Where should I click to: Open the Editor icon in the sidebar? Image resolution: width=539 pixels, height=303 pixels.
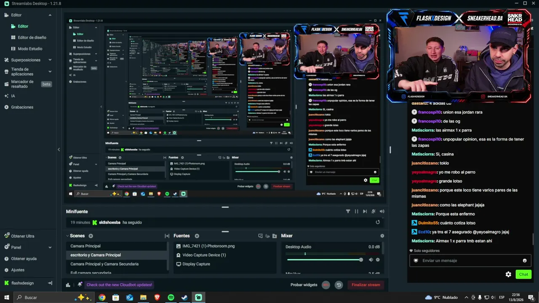pyautogui.click(x=6, y=15)
